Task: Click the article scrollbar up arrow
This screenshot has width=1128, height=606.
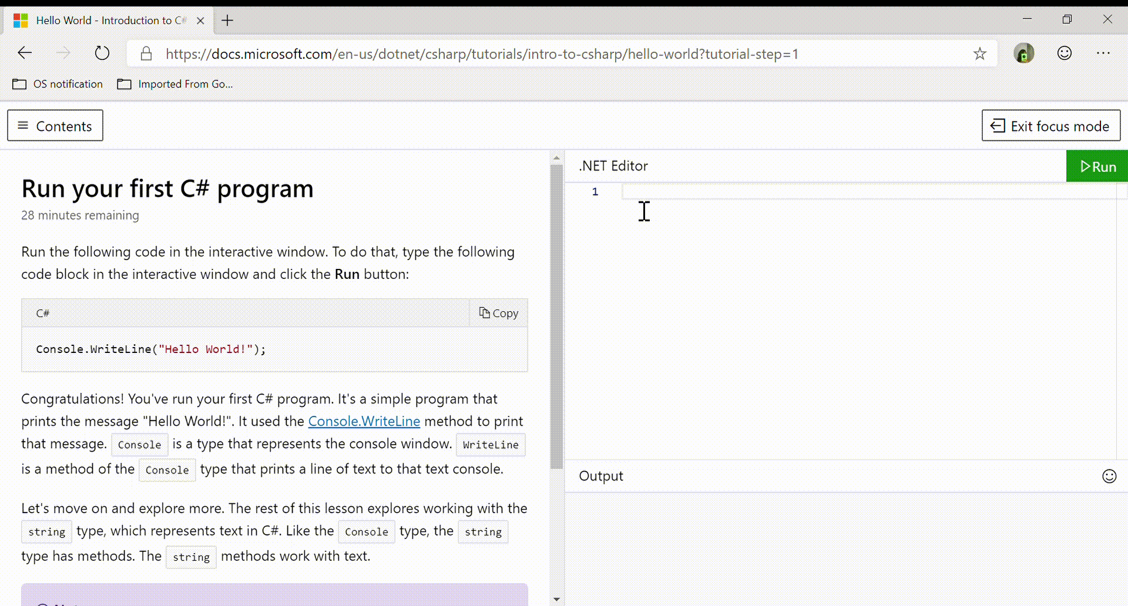Action: point(556,157)
